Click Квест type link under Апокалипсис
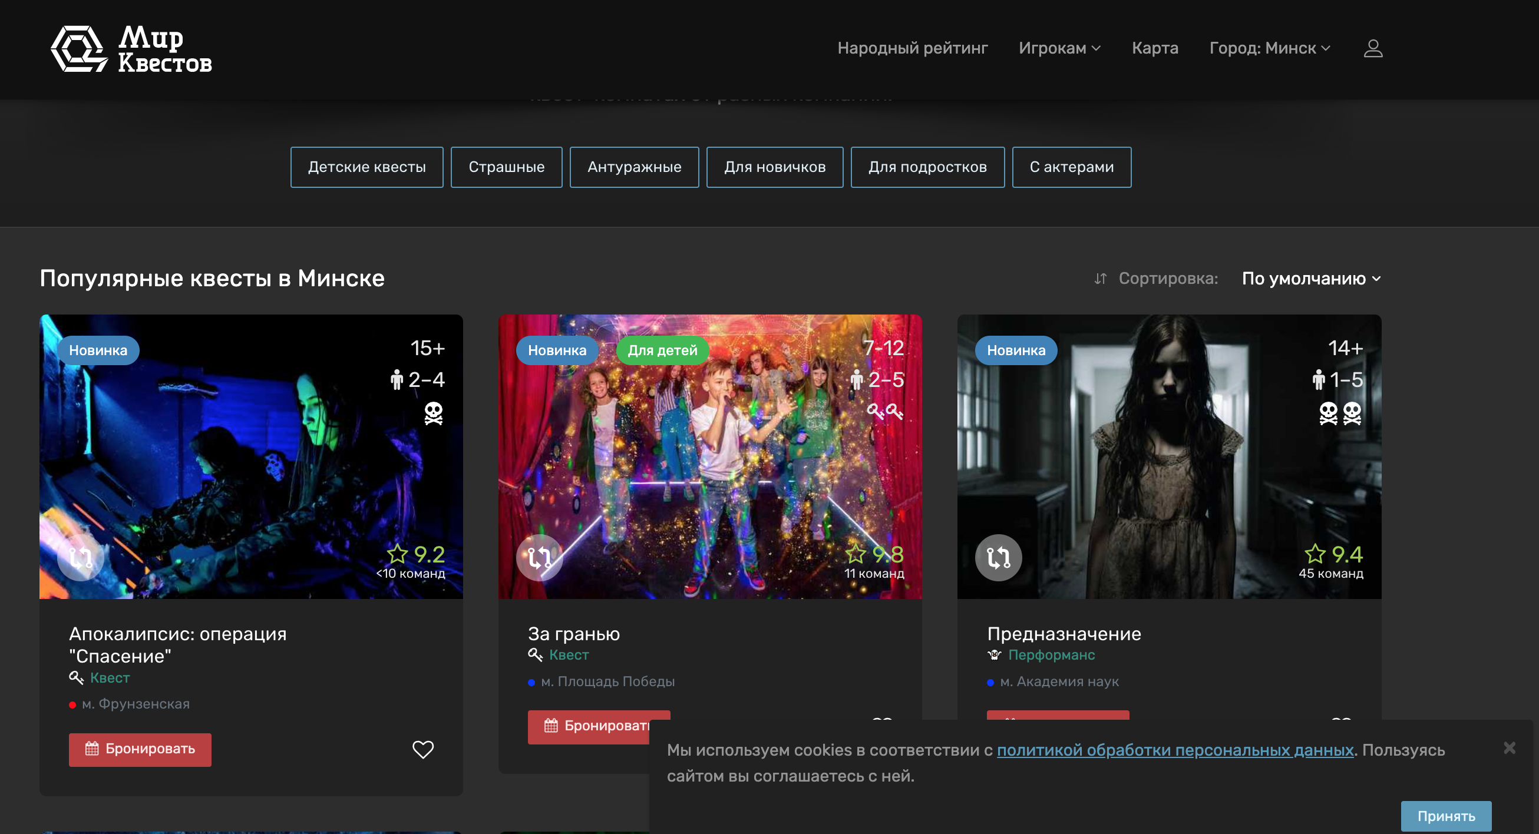This screenshot has width=1539, height=834. pyautogui.click(x=110, y=677)
